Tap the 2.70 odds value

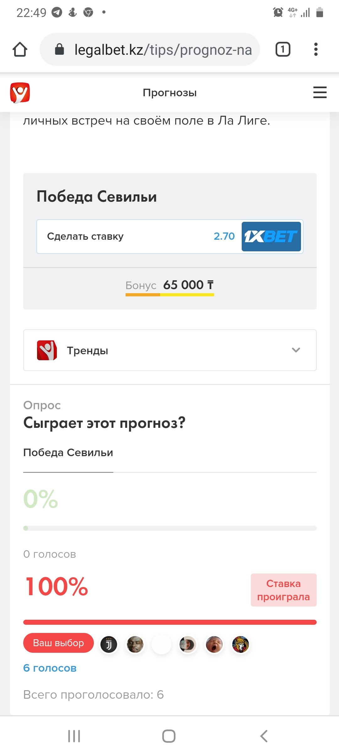click(x=224, y=237)
